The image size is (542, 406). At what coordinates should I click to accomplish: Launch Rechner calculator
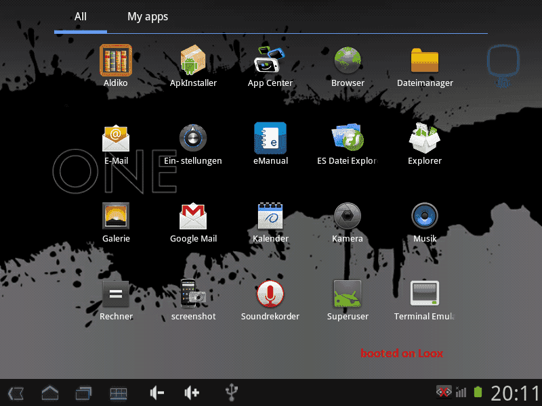click(116, 300)
